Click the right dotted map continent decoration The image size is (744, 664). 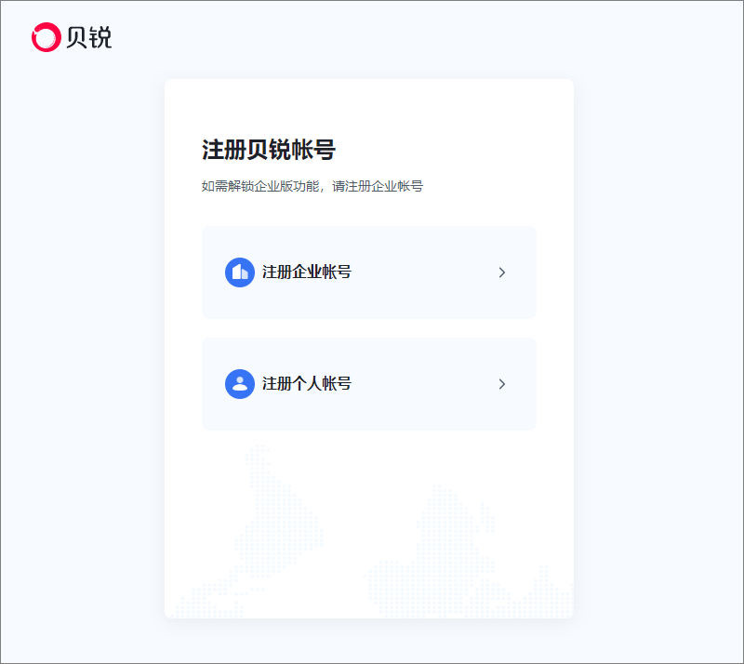point(470,553)
